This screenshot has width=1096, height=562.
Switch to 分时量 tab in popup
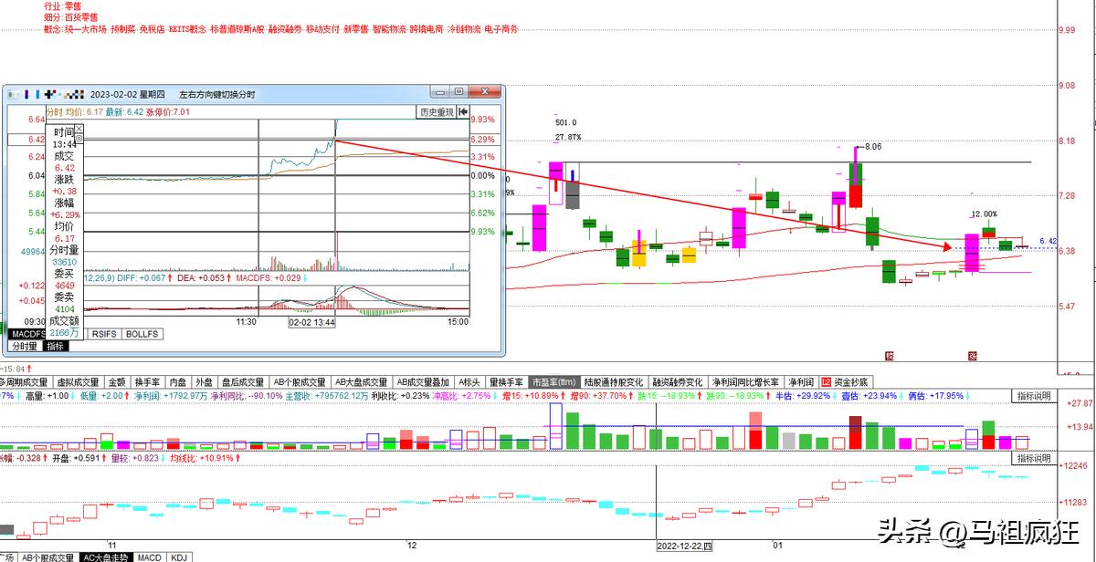coord(25,346)
